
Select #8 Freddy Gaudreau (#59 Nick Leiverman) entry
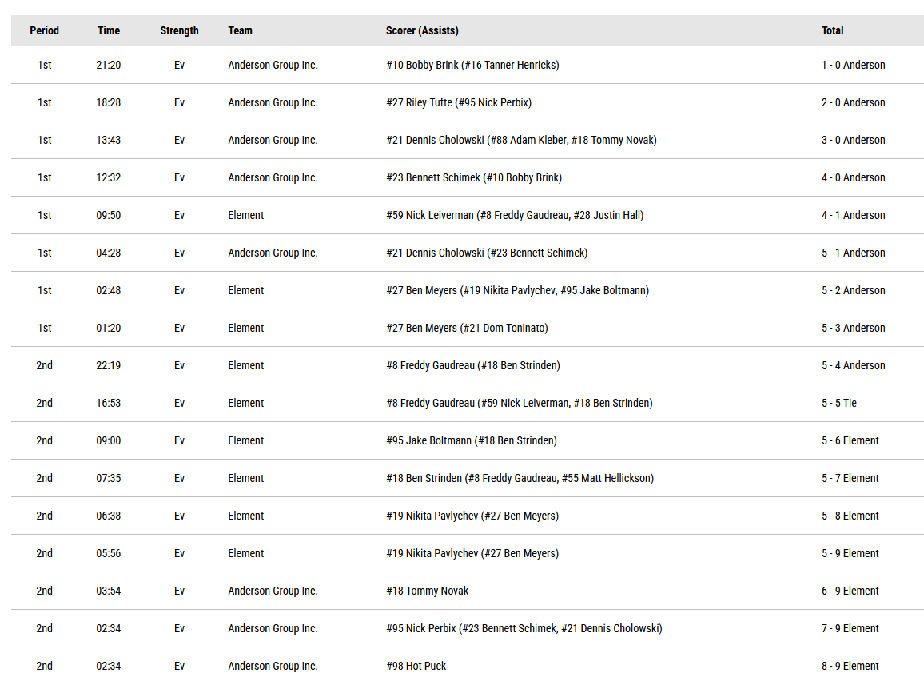pos(520,403)
